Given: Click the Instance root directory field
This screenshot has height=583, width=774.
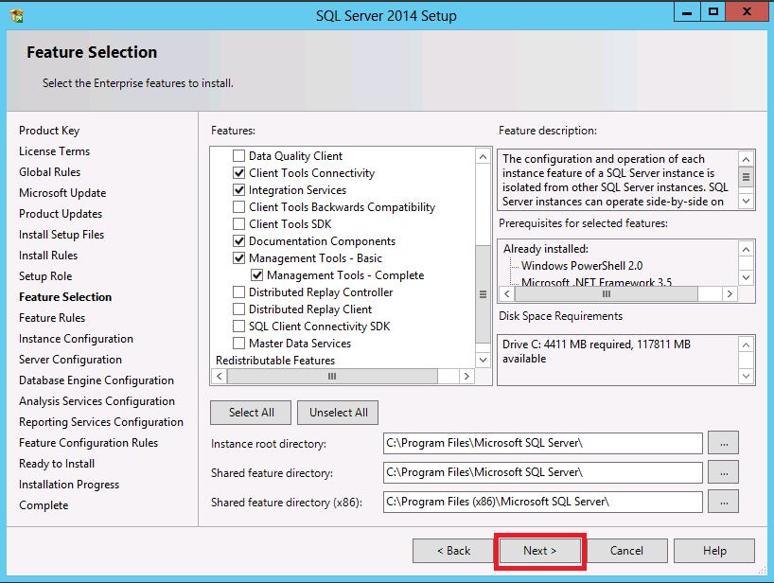Looking at the screenshot, I should pyautogui.click(x=543, y=443).
